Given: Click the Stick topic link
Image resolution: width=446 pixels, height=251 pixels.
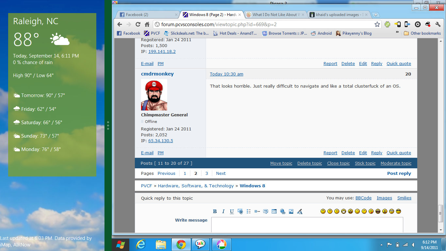Looking at the screenshot, I should 365,163.
